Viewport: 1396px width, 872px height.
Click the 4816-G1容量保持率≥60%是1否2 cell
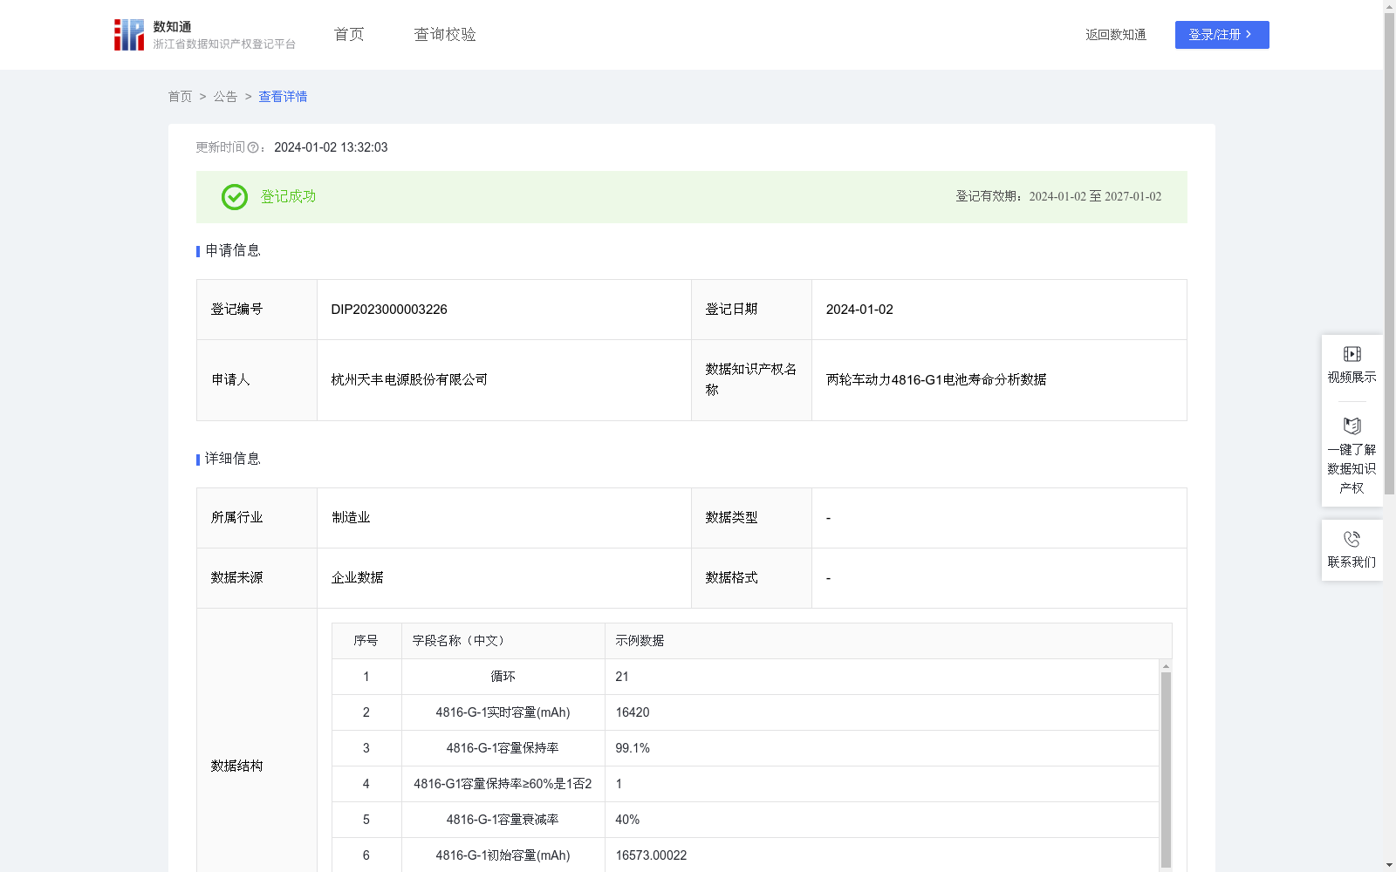tap(503, 784)
